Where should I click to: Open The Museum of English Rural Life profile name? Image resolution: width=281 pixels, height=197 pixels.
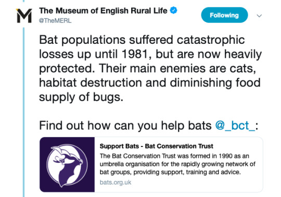103,10
